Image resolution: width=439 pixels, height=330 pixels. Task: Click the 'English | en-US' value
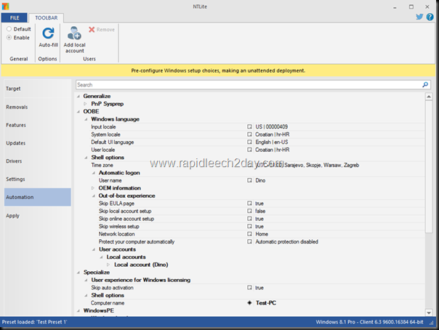(272, 142)
